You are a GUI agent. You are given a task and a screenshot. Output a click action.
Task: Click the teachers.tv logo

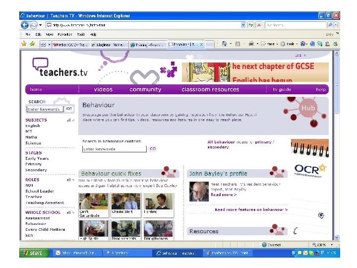coord(60,67)
